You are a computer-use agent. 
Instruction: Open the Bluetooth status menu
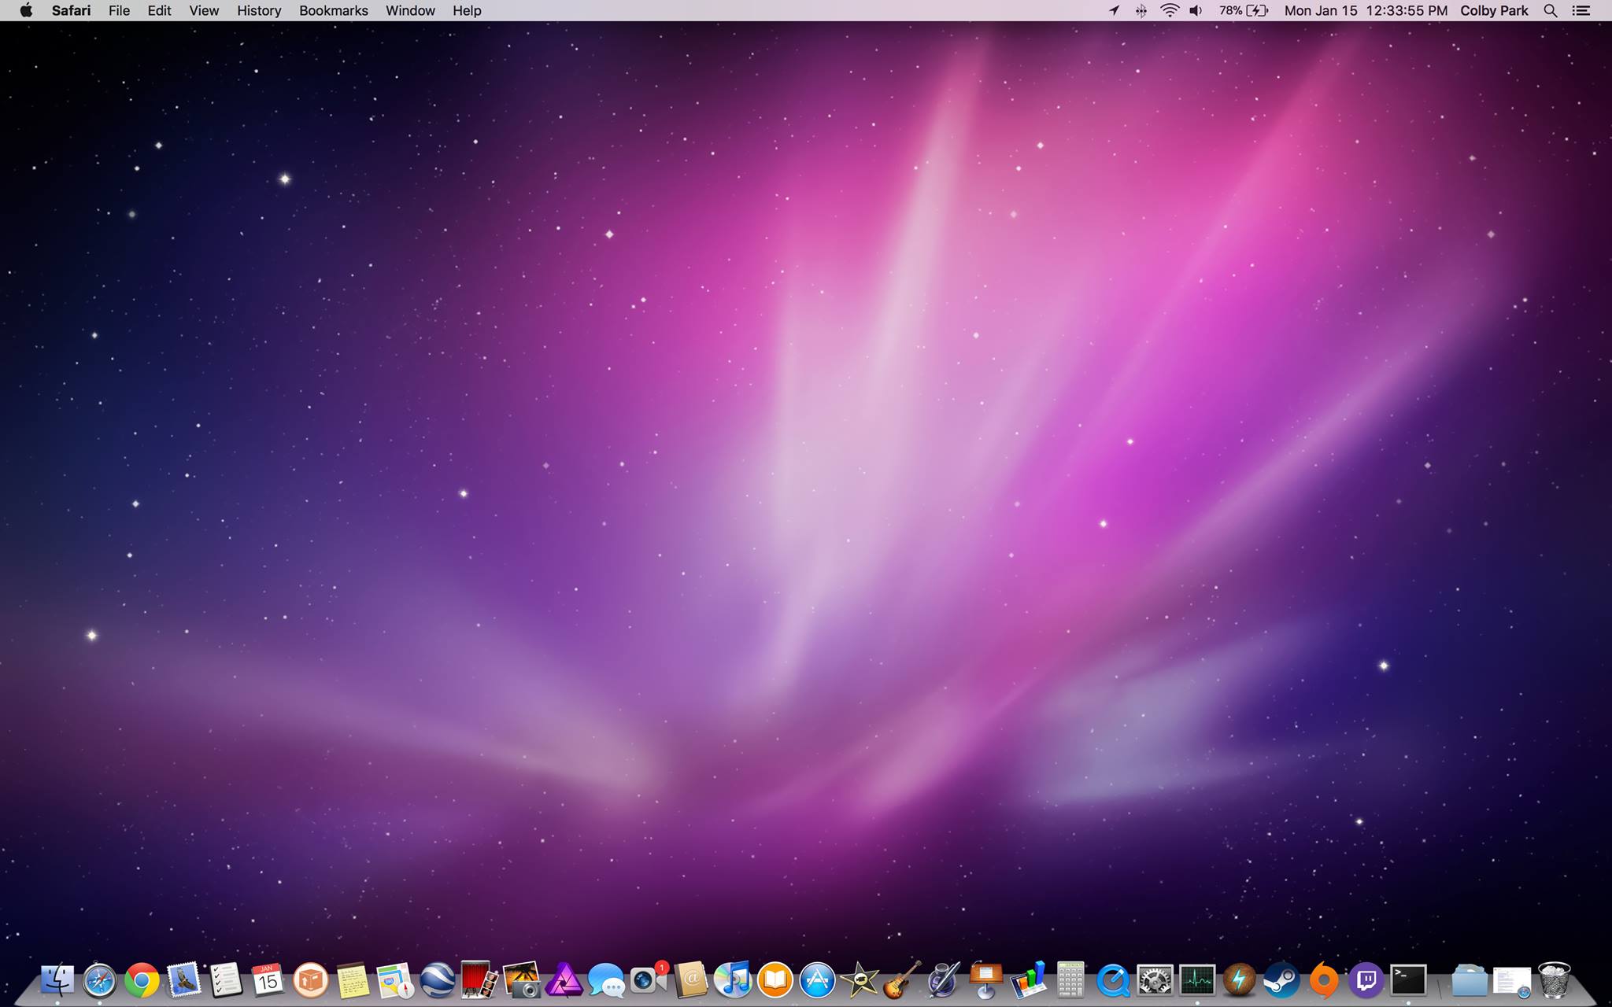pos(1141,10)
